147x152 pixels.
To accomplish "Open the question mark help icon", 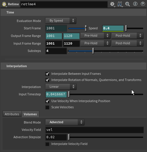I will [x=143, y=4].
